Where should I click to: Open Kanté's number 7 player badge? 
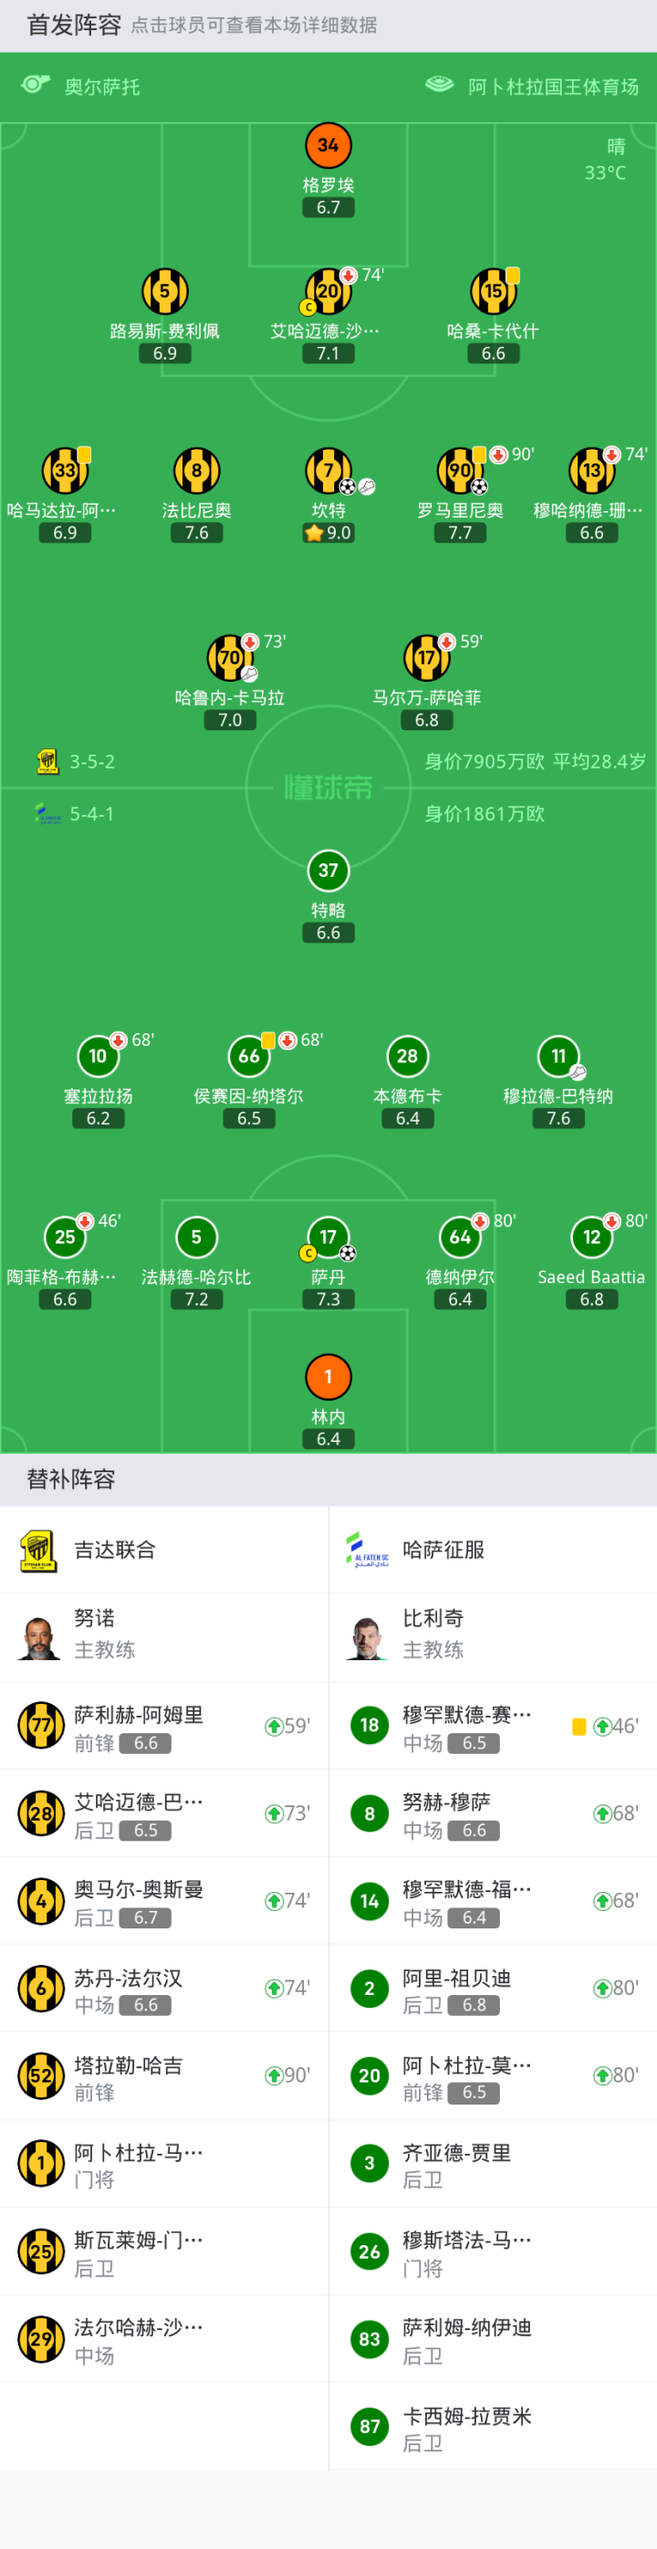click(328, 470)
